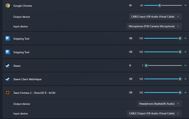Click the first Snipping Tool app icon

8,38
